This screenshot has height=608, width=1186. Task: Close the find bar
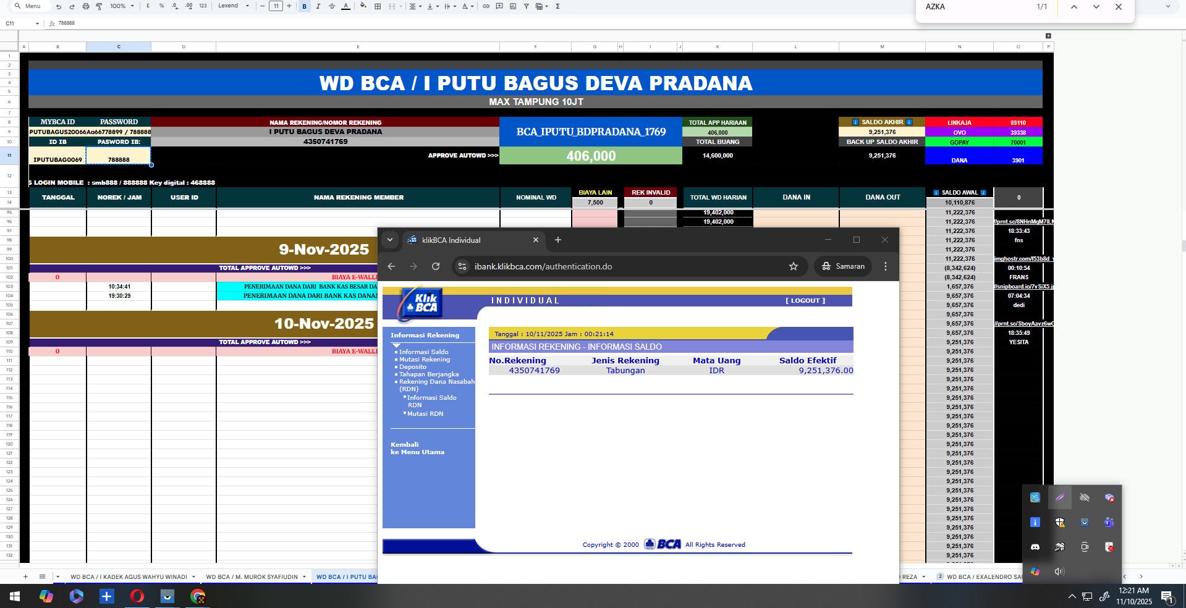[x=1119, y=7]
